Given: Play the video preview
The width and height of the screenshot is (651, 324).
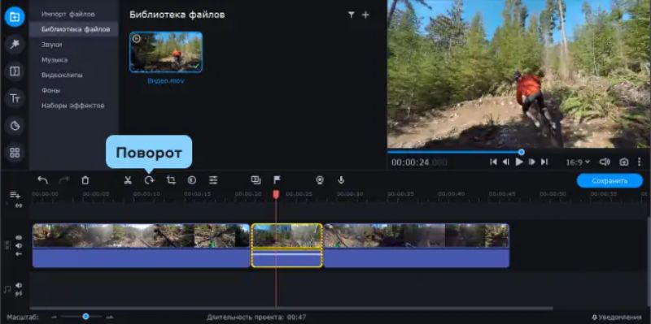Looking at the screenshot, I should coord(519,162).
